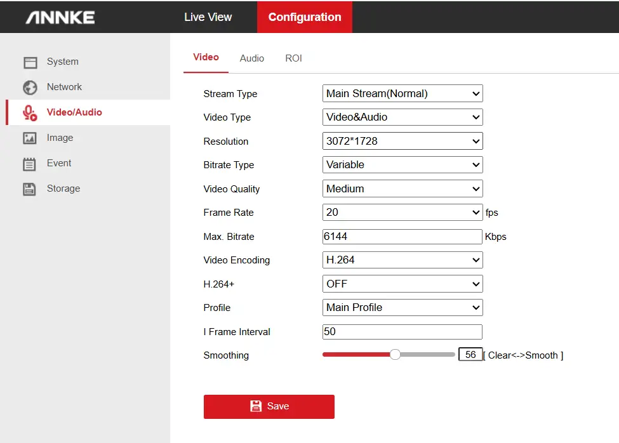619x443 pixels.
Task: Open the Stream Type dropdown
Action: pos(403,94)
